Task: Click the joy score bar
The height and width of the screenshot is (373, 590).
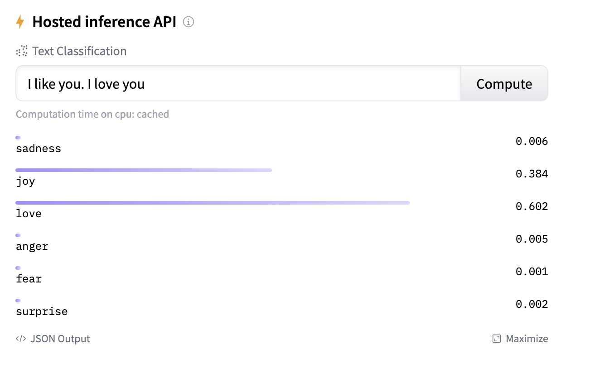Action: click(x=144, y=170)
